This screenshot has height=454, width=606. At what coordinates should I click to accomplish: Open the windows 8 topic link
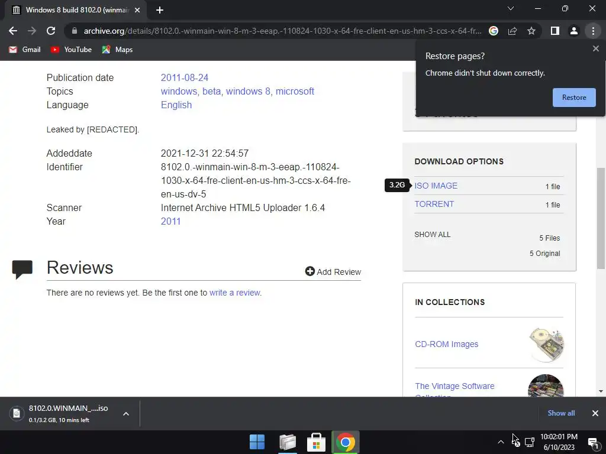(248, 92)
